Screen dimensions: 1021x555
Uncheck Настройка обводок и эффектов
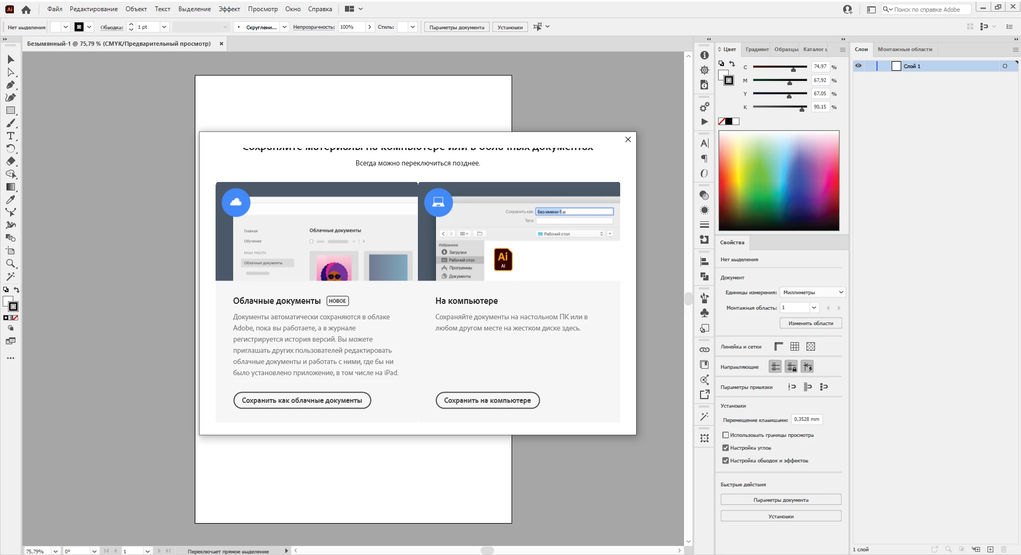[x=725, y=461]
